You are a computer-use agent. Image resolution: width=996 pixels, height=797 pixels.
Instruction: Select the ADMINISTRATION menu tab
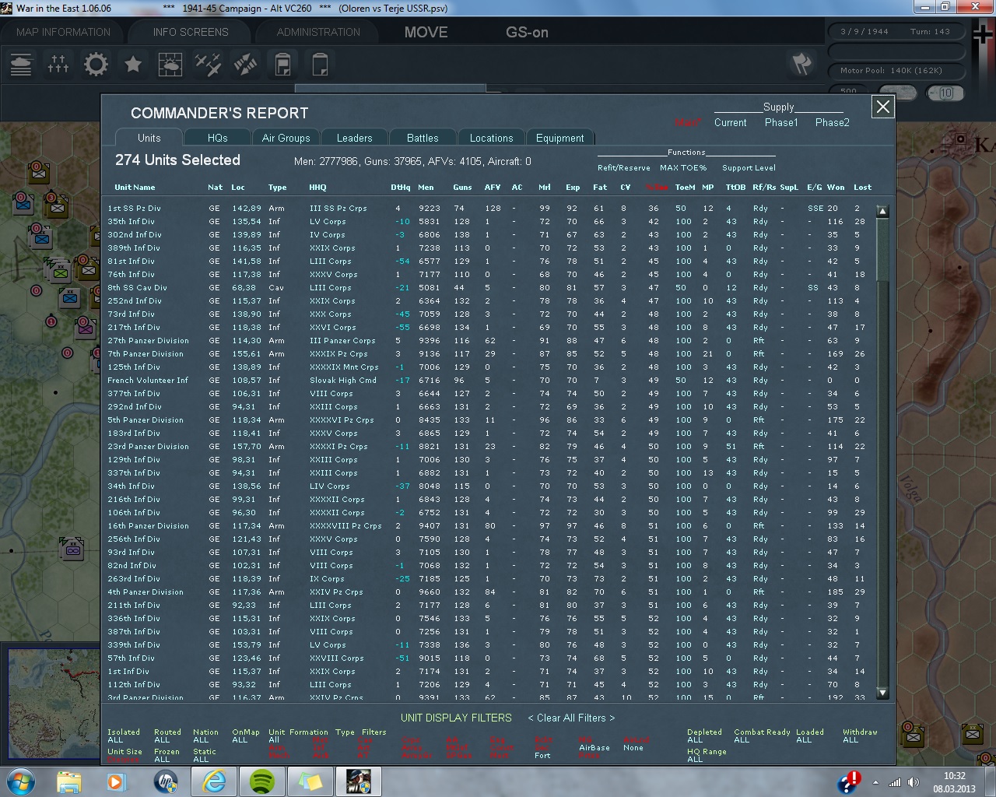coord(318,32)
